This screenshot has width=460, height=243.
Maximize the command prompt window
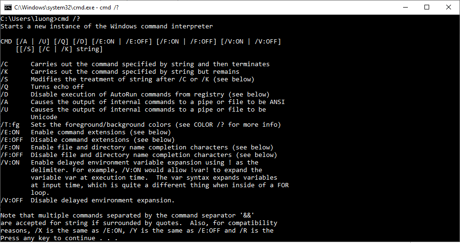tap(427, 7)
